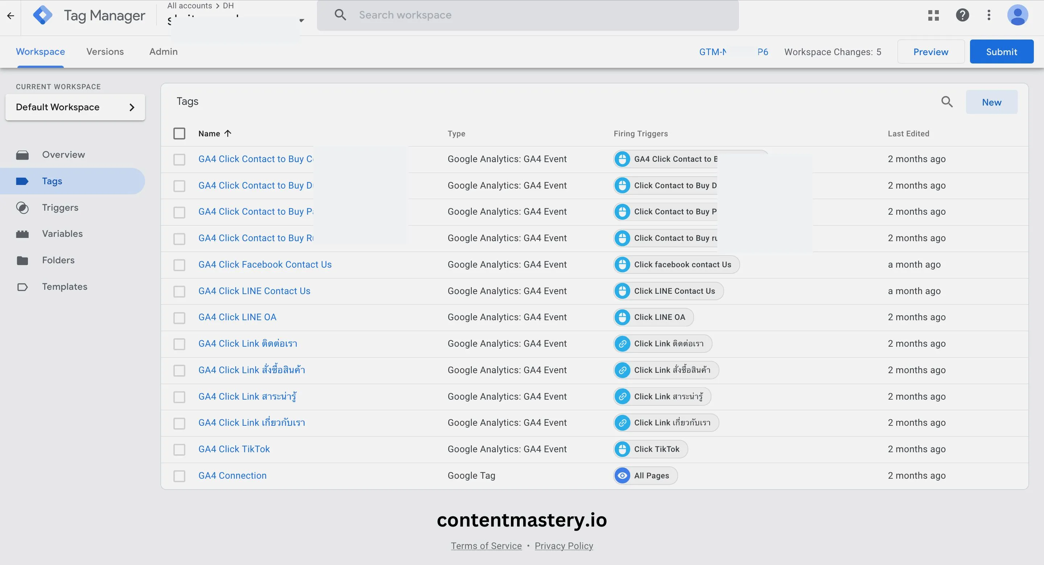Image resolution: width=1044 pixels, height=565 pixels.
Task: Check the GA4 Click LINE OA row
Action: click(179, 318)
